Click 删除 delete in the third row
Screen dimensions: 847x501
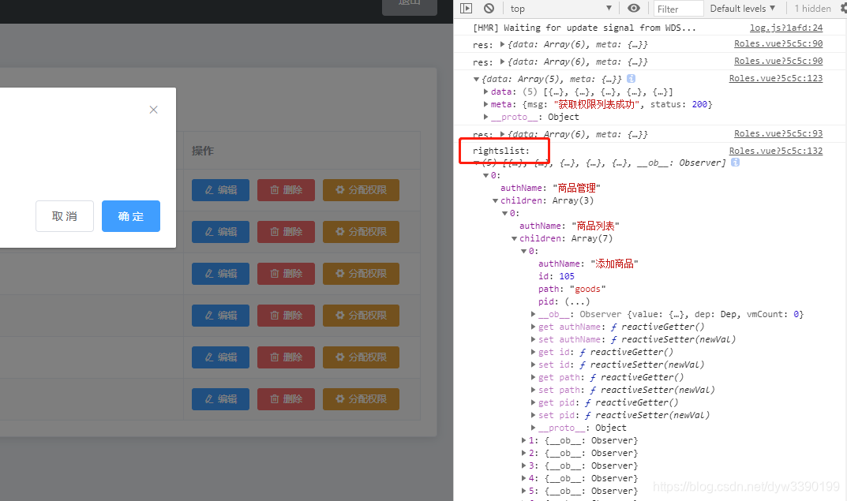click(286, 274)
